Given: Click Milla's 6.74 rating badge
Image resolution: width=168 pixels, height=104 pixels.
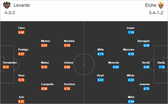Looking at the screenshot, I should click(100, 54).
